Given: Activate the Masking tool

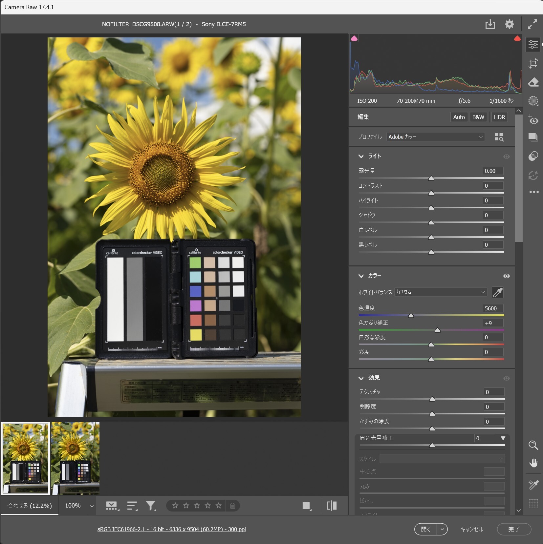Looking at the screenshot, I should click(533, 101).
